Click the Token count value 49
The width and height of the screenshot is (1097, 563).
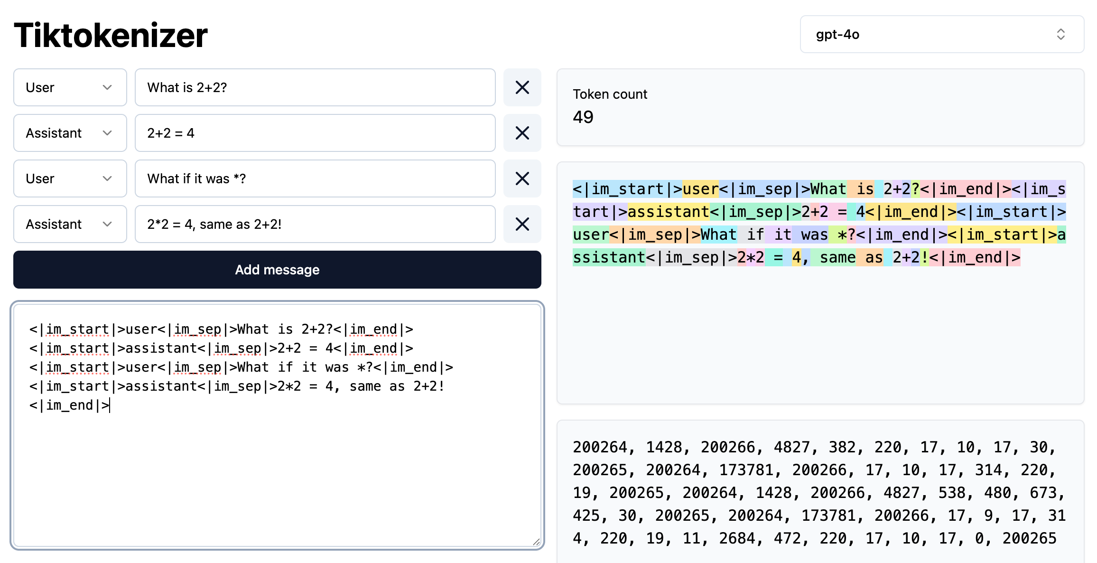click(583, 117)
